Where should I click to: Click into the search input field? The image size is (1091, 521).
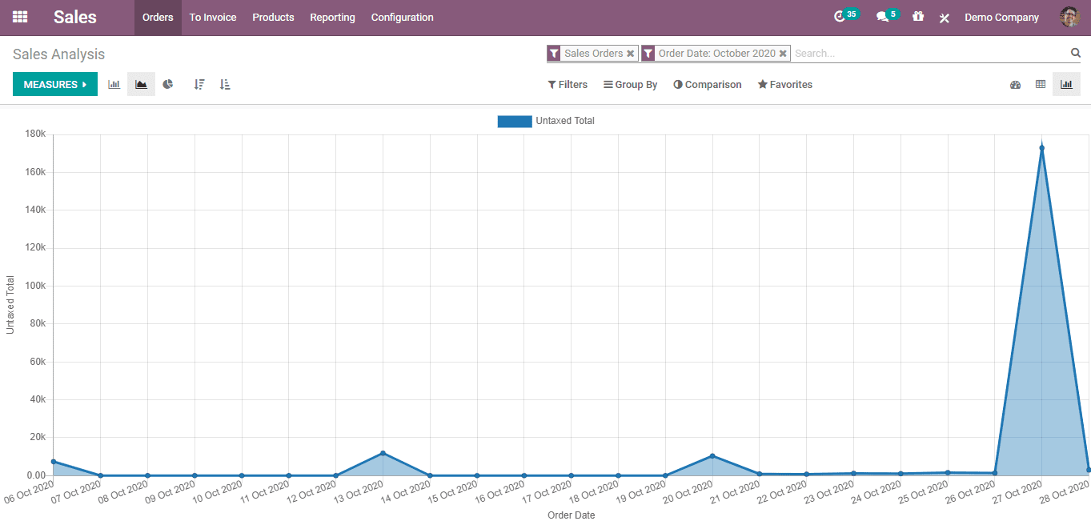coord(929,54)
